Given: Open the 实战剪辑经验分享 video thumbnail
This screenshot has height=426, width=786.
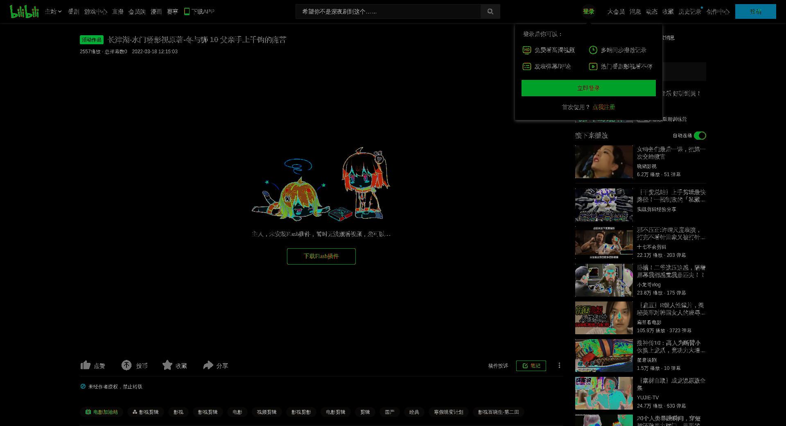Looking at the screenshot, I should coord(604,205).
